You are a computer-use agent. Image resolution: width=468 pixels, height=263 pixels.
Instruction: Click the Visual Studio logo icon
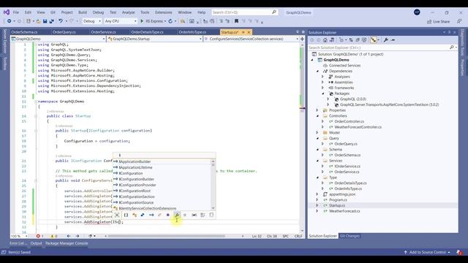point(7,12)
